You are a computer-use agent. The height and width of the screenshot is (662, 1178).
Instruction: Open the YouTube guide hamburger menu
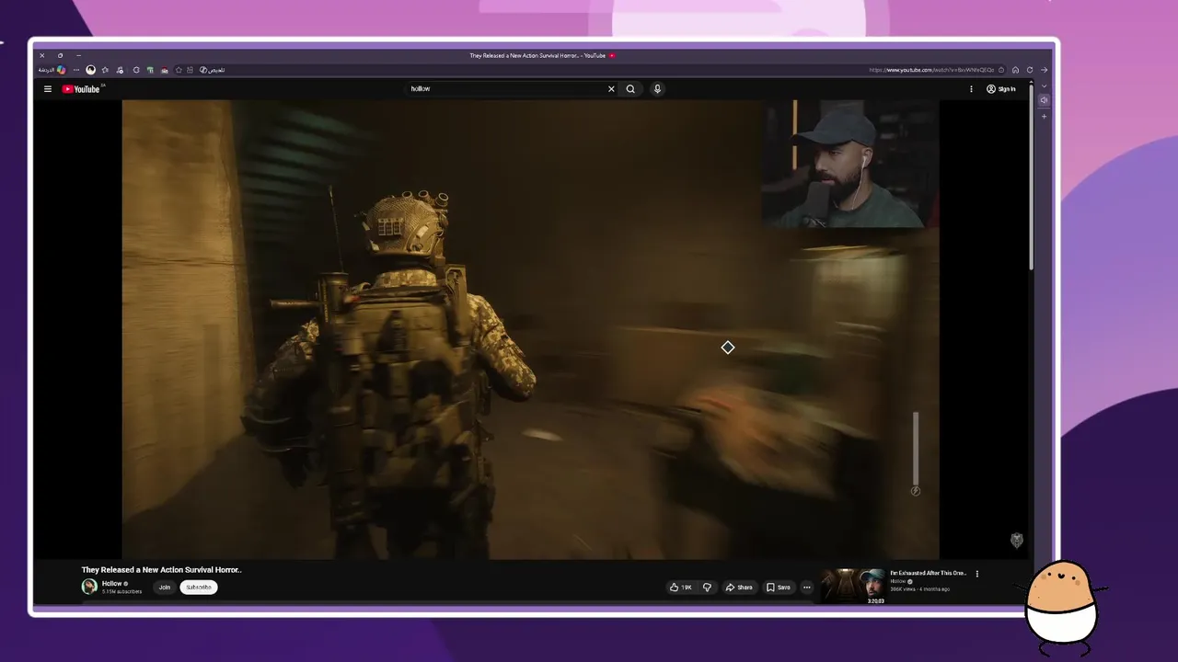coord(48,89)
